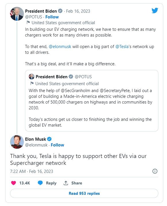
Task: Click the Reply button label
Action: tap(51, 183)
